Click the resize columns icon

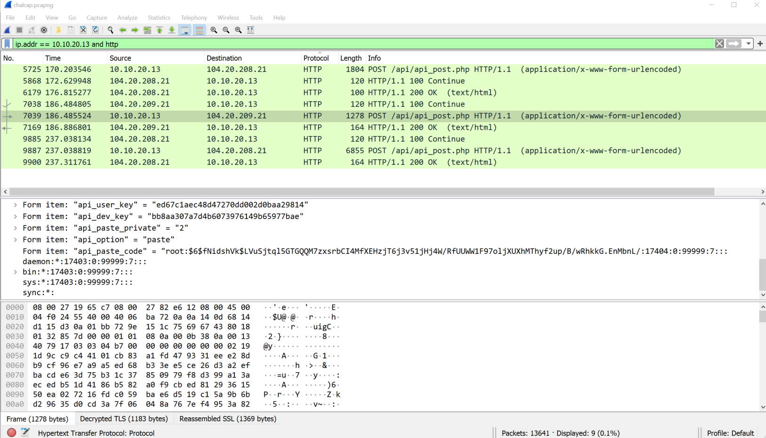click(251, 30)
